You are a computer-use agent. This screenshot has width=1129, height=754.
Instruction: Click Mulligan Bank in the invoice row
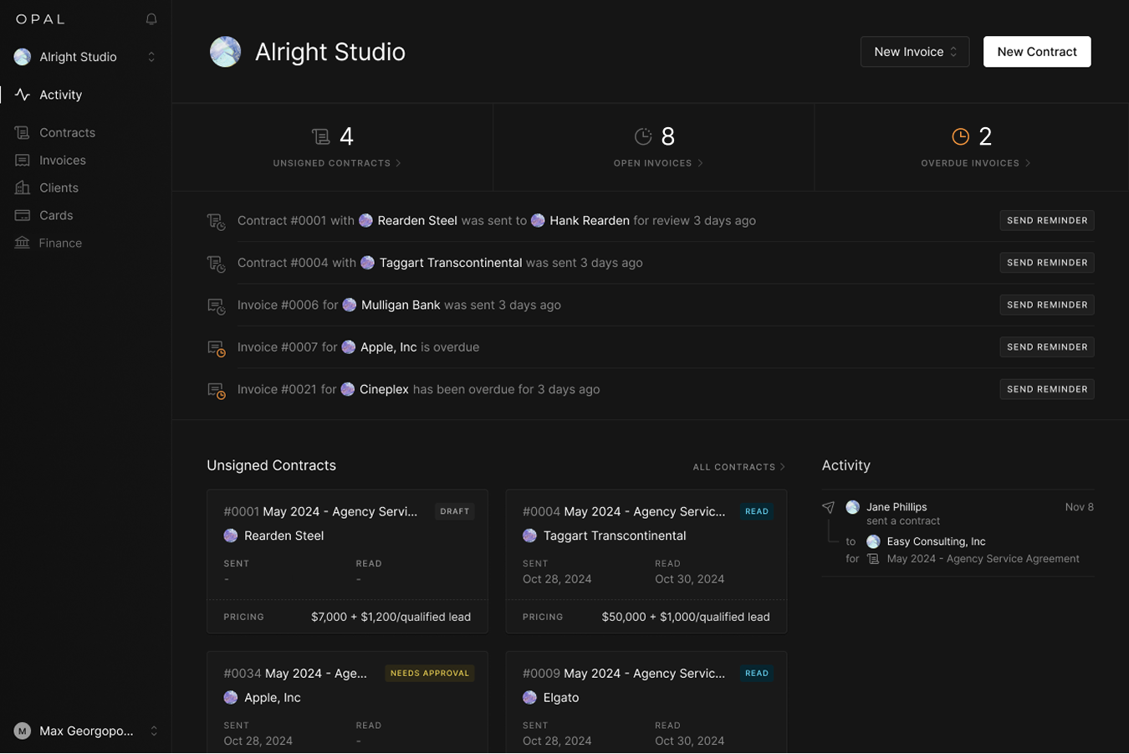click(401, 305)
